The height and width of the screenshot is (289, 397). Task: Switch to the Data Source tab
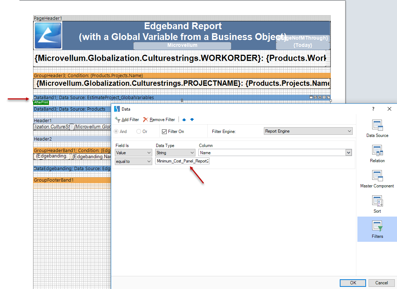(x=377, y=129)
